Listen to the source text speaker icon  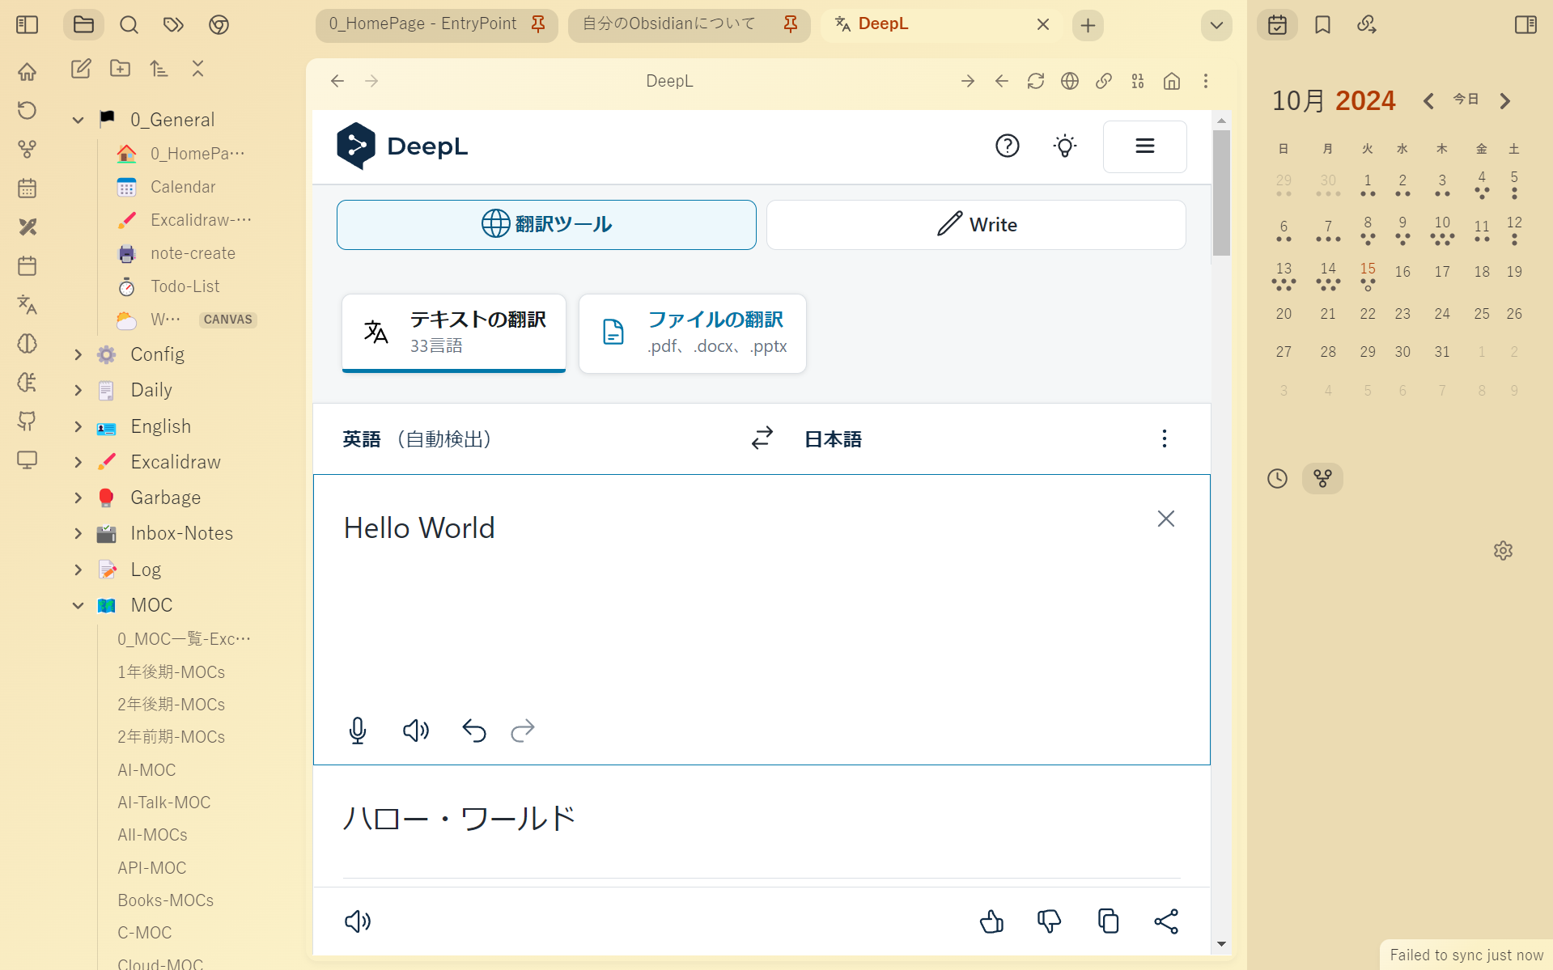[416, 731]
